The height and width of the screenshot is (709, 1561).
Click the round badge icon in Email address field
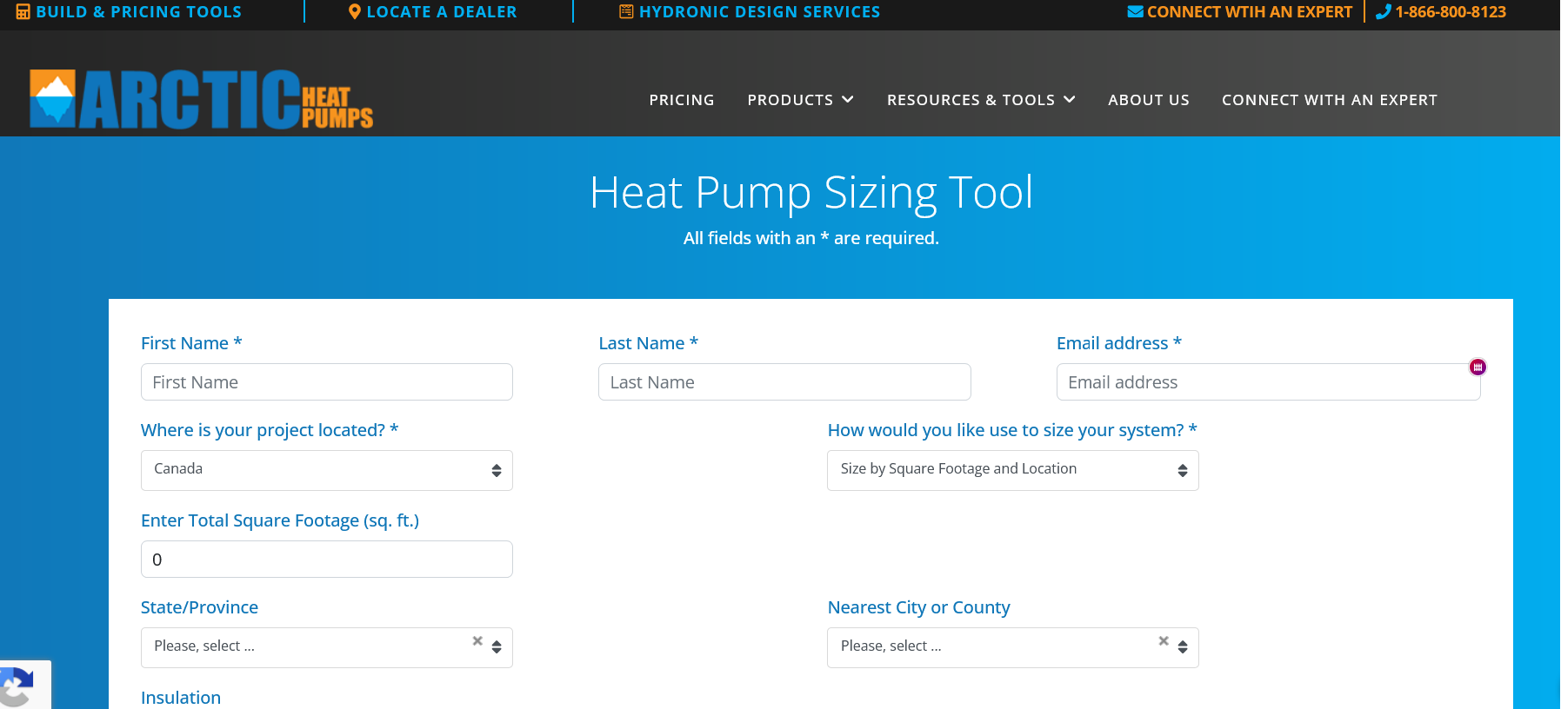coord(1478,367)
